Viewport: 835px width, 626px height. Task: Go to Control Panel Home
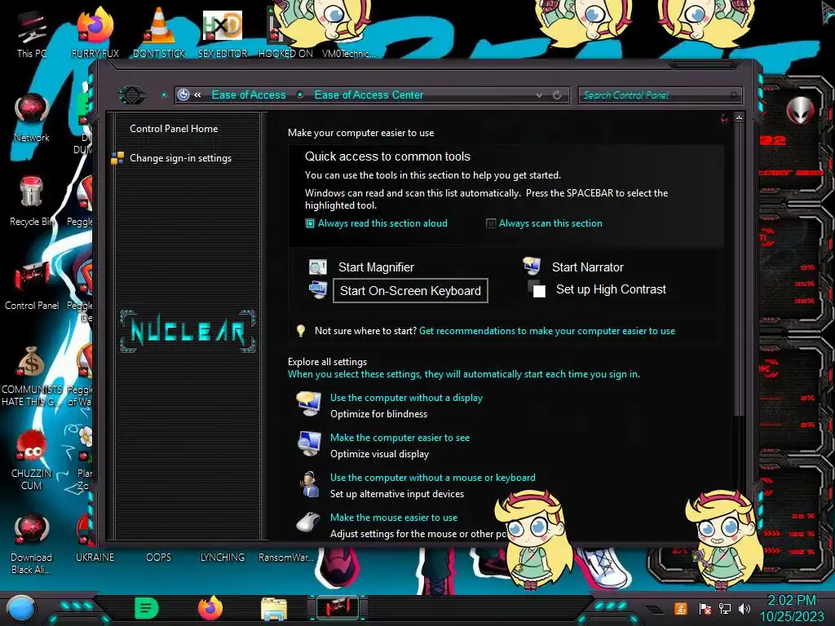pyautogui.click(x=174, y=128)
